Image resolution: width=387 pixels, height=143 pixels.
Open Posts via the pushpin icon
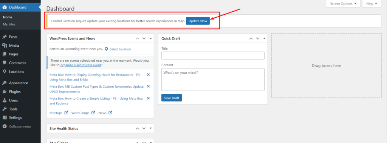click(x=5, y=37)
